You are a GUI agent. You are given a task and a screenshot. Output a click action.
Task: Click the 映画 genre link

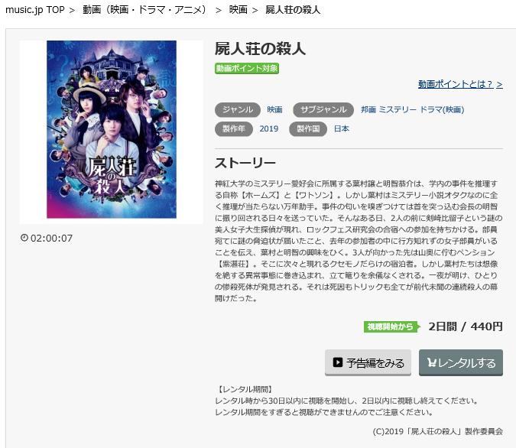tap(274, 109)
